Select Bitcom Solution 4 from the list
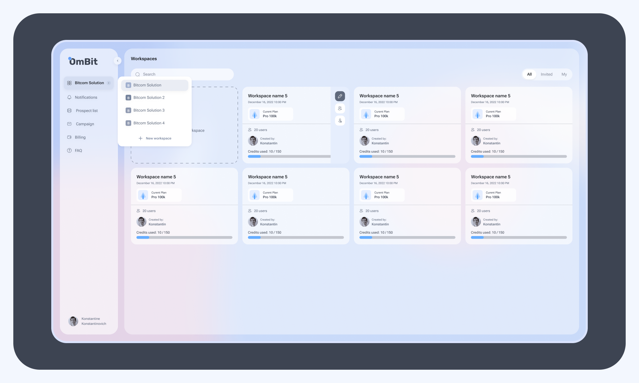 click(x=149, y=123)
